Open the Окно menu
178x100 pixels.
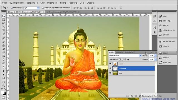pyautogui.click(x=82, y=3)
